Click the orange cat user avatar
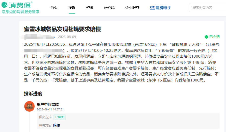The width and height of the screenshot is (226, 132). coord(30,106)
